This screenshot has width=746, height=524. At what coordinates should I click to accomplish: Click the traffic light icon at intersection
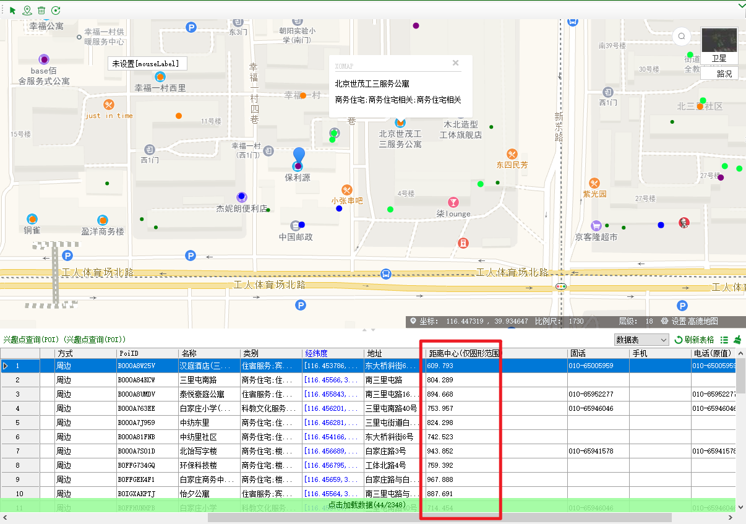(x=561, y=286)
